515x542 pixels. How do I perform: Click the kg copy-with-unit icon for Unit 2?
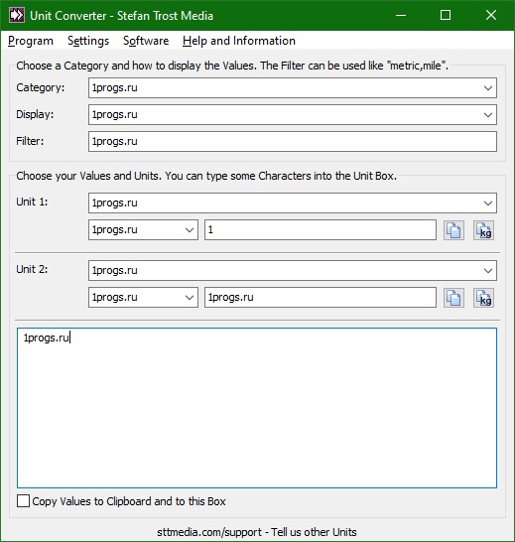[x=483, y=297]
